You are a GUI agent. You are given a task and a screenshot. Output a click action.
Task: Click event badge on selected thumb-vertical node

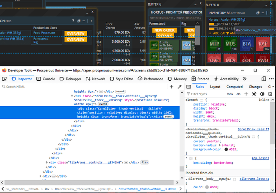(x=169, y=117)
